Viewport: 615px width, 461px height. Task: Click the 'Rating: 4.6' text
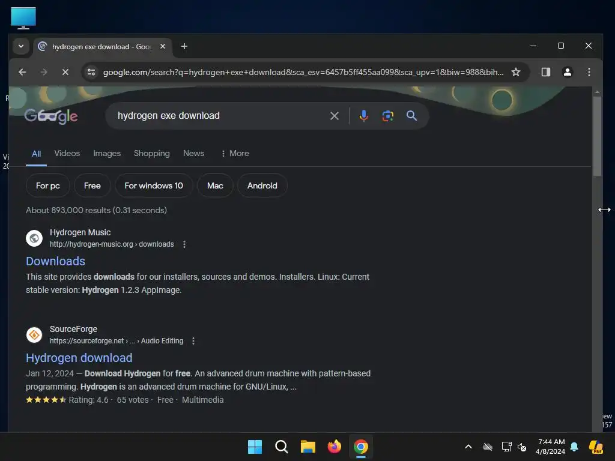tap(89, 400)
